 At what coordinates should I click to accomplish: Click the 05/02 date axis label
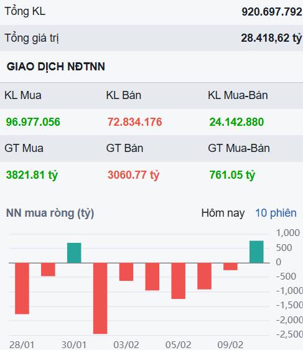(x=178, y=345)
